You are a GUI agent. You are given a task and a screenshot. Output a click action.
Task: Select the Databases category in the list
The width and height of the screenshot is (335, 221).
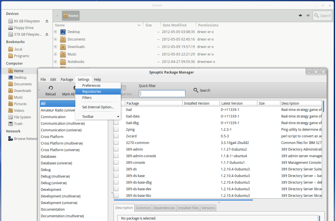pos(74,157)
